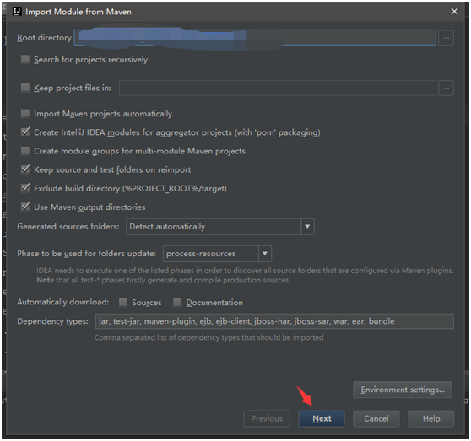Enable automatic download of Documentation
471x441 pixels.
[x=177, y=302]
